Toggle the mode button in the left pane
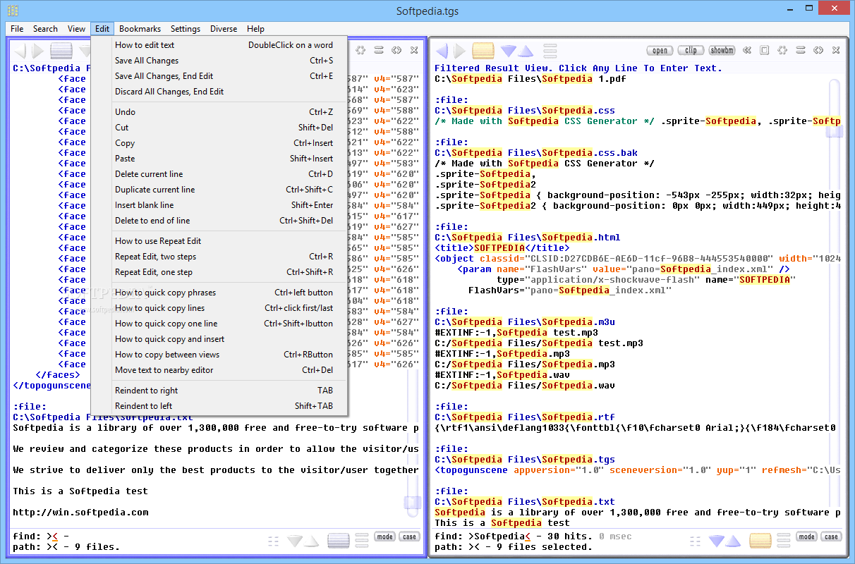The width and height of the screenshot is (855, 564). (x=384, y=537)
